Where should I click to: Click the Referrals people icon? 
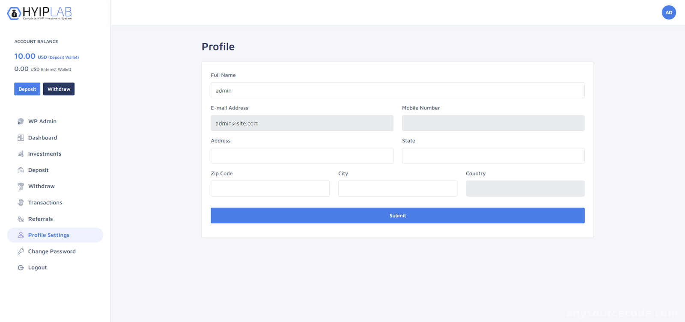(x=21, y=219)
